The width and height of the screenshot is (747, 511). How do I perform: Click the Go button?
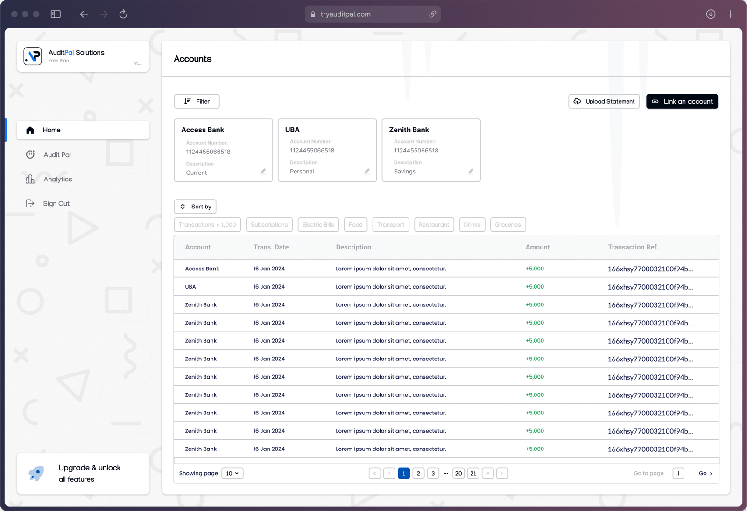(705, 473)
